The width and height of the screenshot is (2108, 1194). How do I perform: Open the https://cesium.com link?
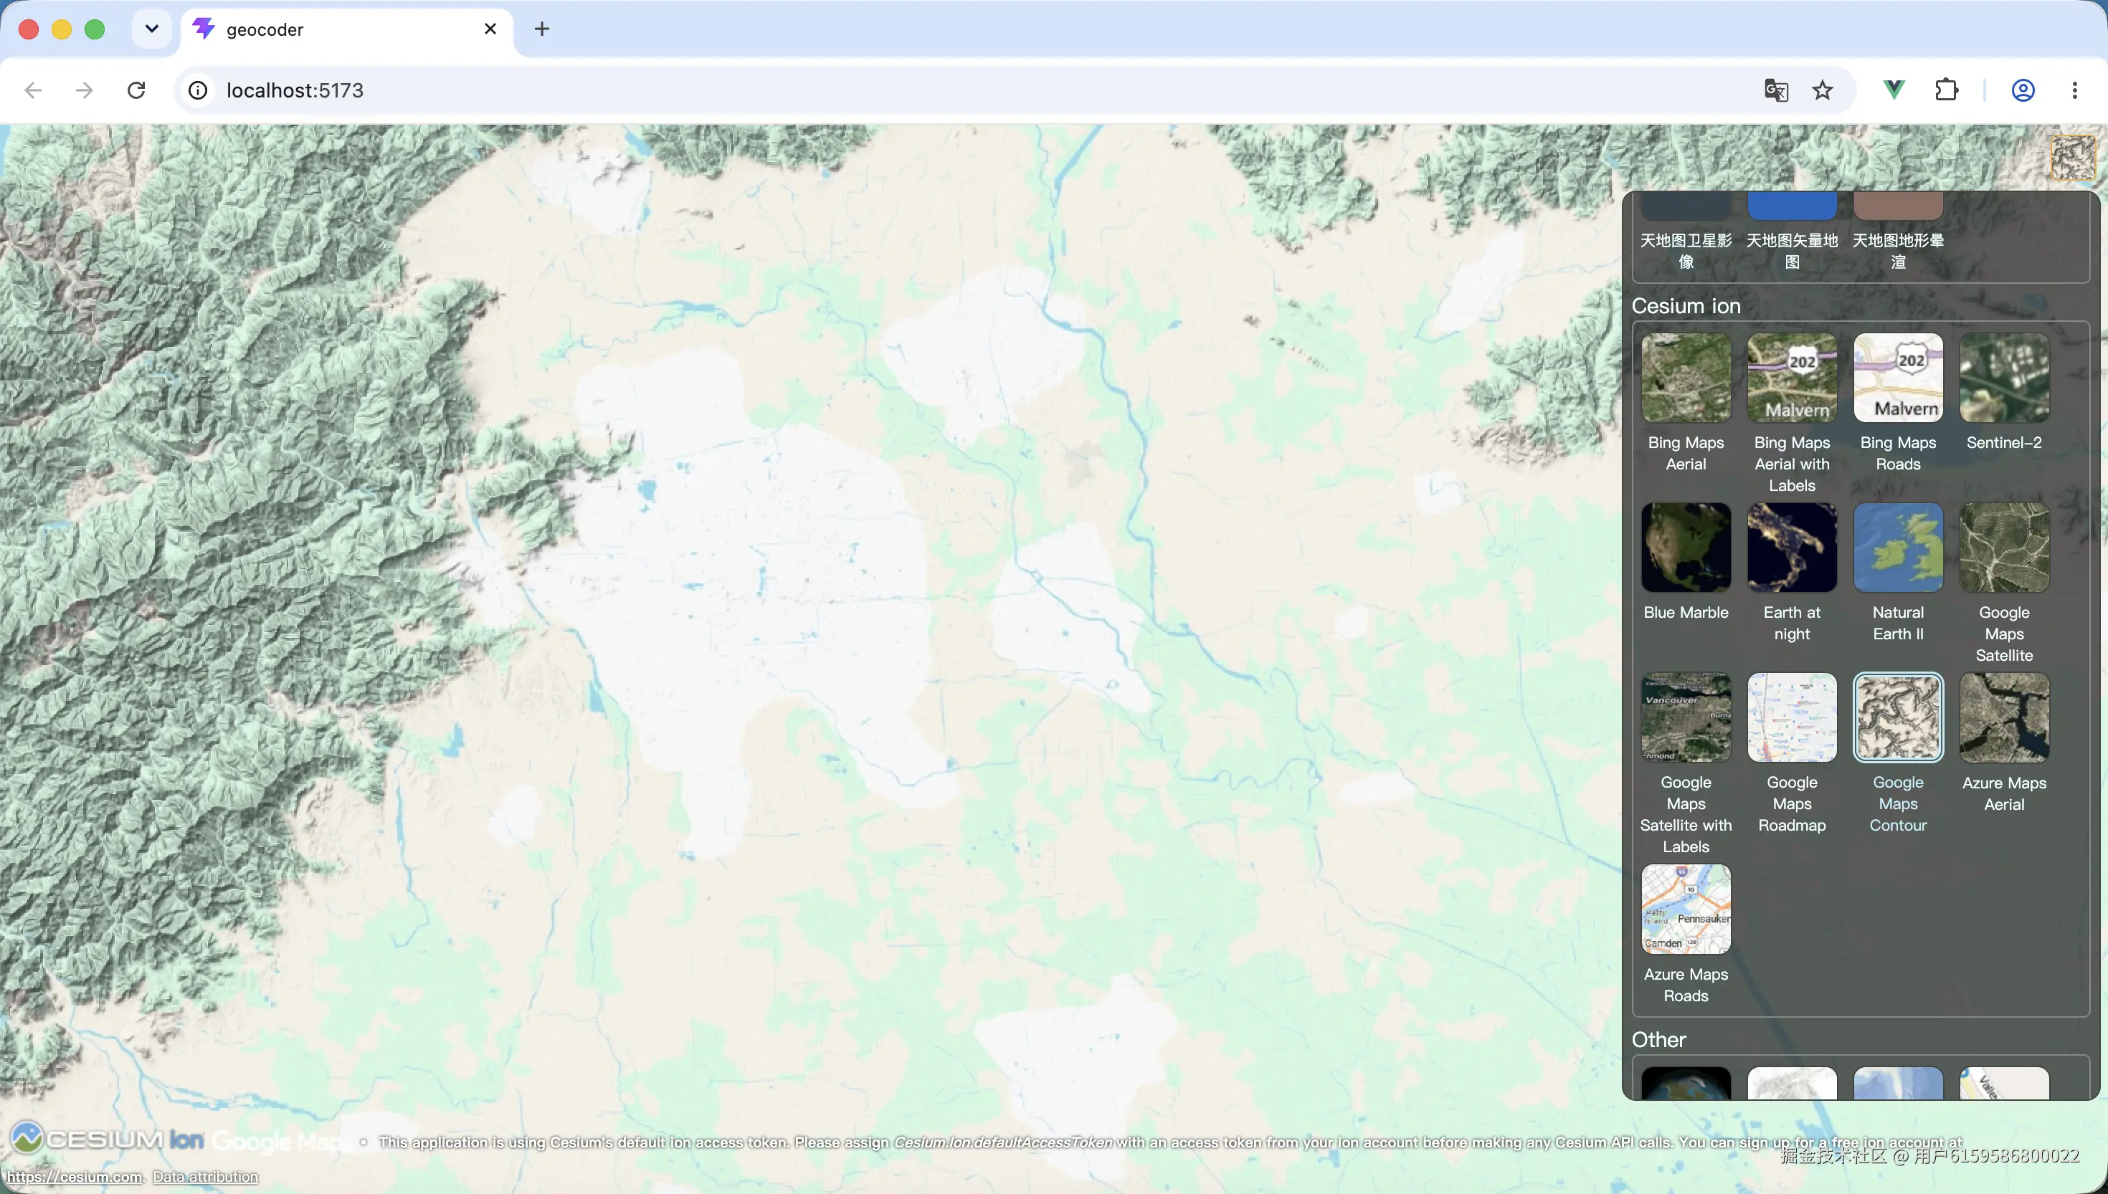[75, 1177]
